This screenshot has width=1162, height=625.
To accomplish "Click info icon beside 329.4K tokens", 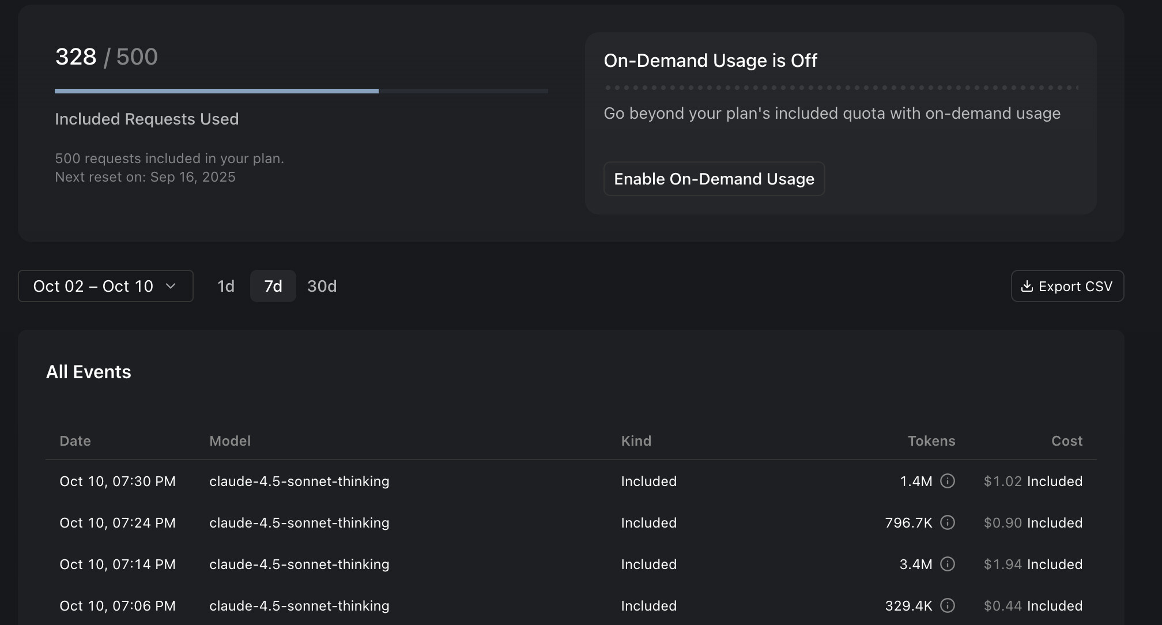I will click(948, 605).
